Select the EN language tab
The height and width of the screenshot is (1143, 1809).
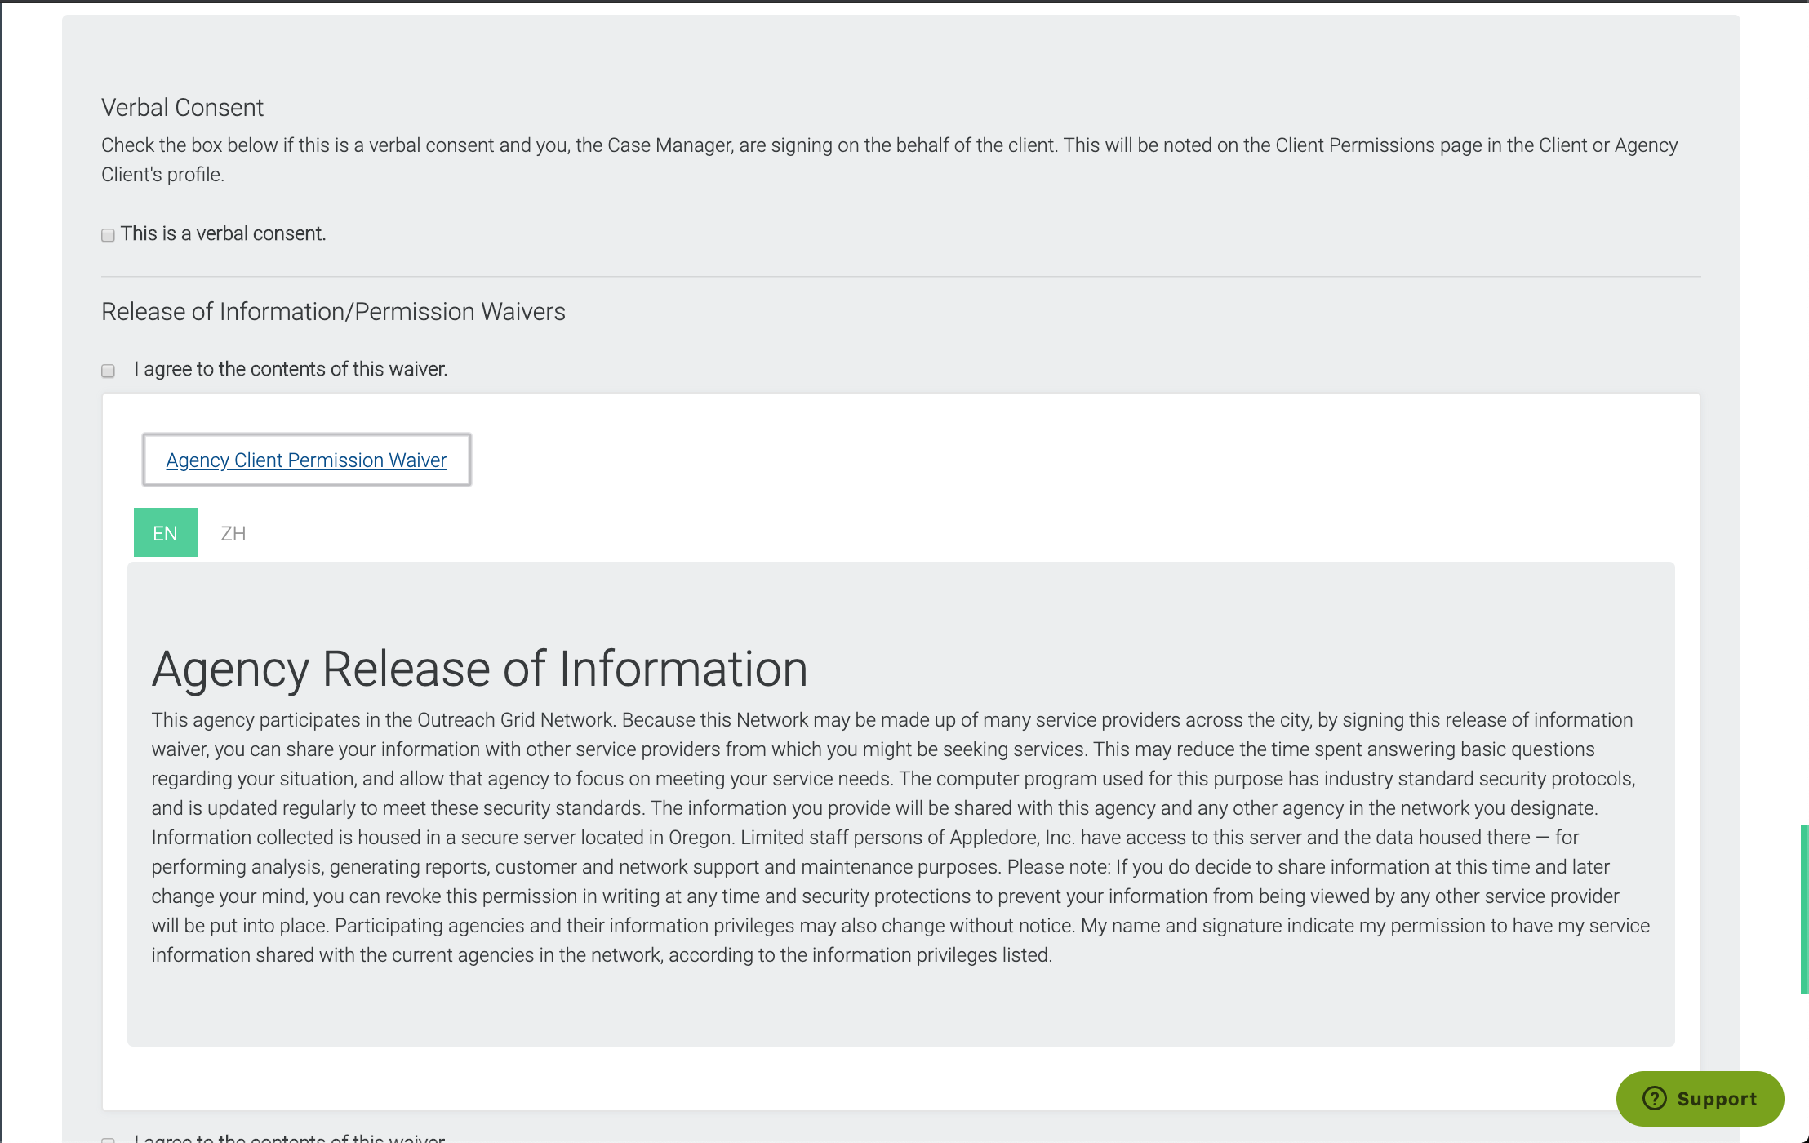coord(165,533)
